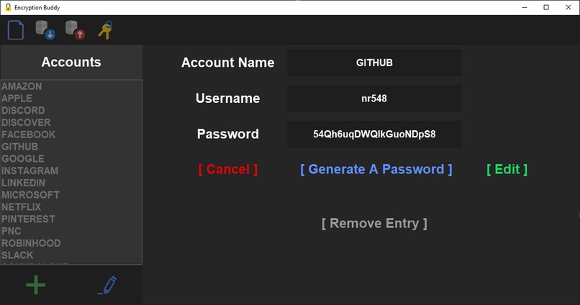Image resolution: width=580 pixels, height=305 pixels.
Task: Click the Password label
Action: point(228,134)
